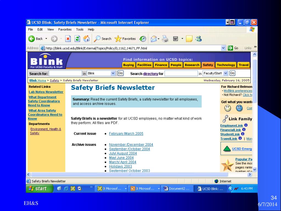Select the Travel topic tab

pos(244,65)
